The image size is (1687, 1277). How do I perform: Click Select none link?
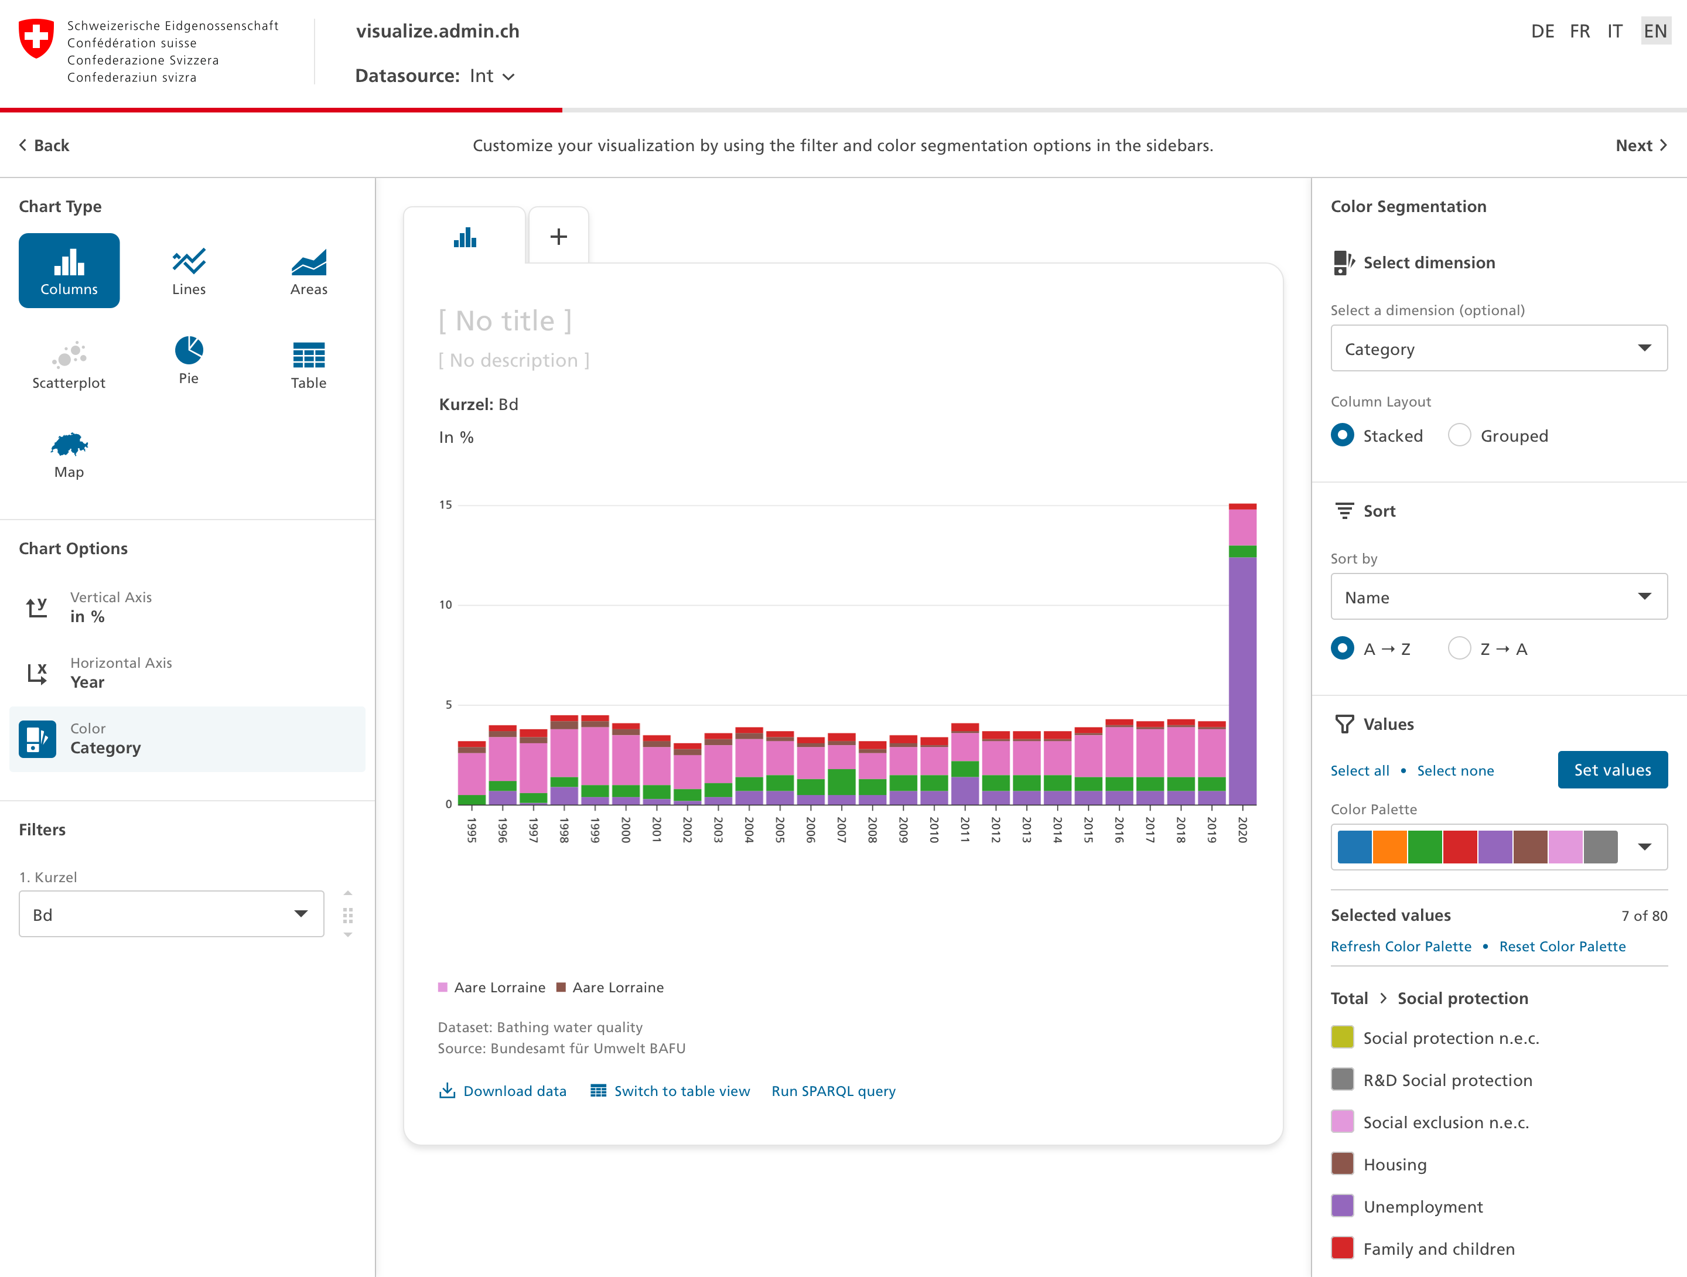pos(1455,770)
